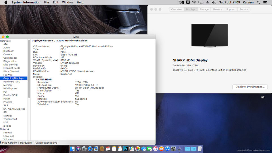Switch to the Memory tab
This screenshot has height=153, width=272.
point(217,9)
